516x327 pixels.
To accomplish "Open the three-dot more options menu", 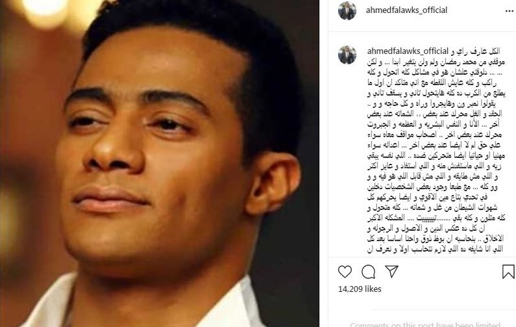I will click(509, 11).
